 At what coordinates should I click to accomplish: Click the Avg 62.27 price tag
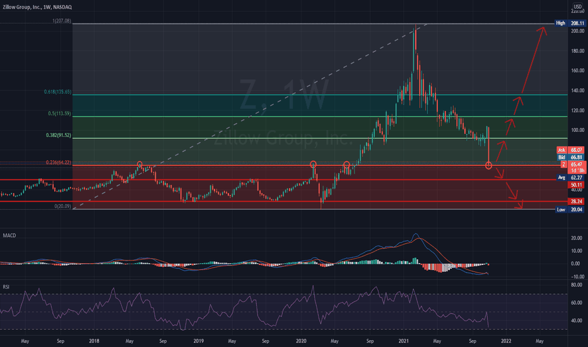coord(570,177)
